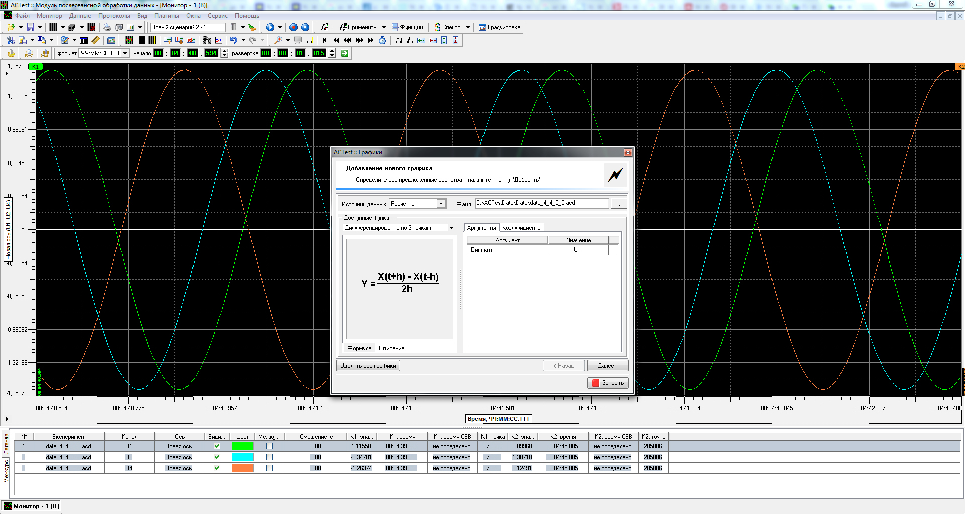965x514 pixels.
Task: Click the Закрыть button in the dialog
Action: 608,383
